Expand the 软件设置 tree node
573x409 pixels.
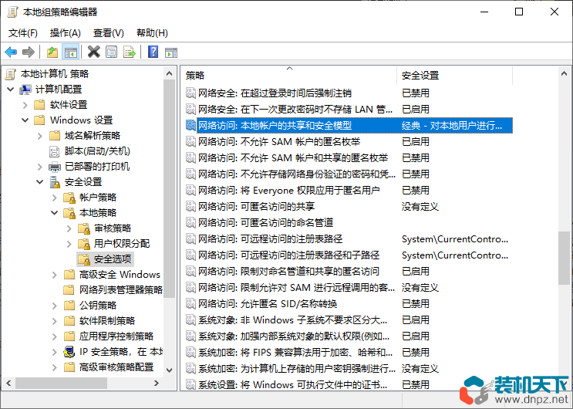coord(25,105)
